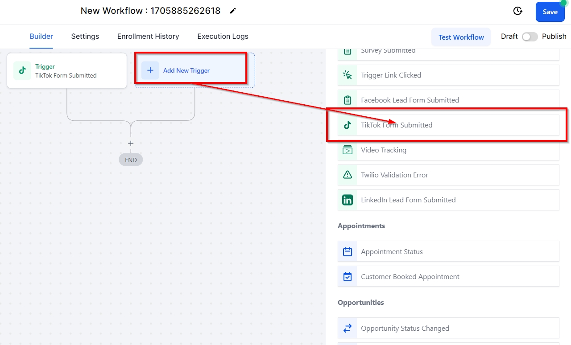
Task: Go to the Execution Logs tab
Action: [223, 37]
